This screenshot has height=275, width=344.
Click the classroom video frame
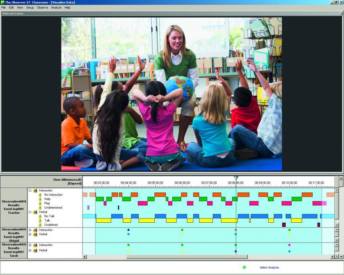pyautogui.click(x=172, y=94)
